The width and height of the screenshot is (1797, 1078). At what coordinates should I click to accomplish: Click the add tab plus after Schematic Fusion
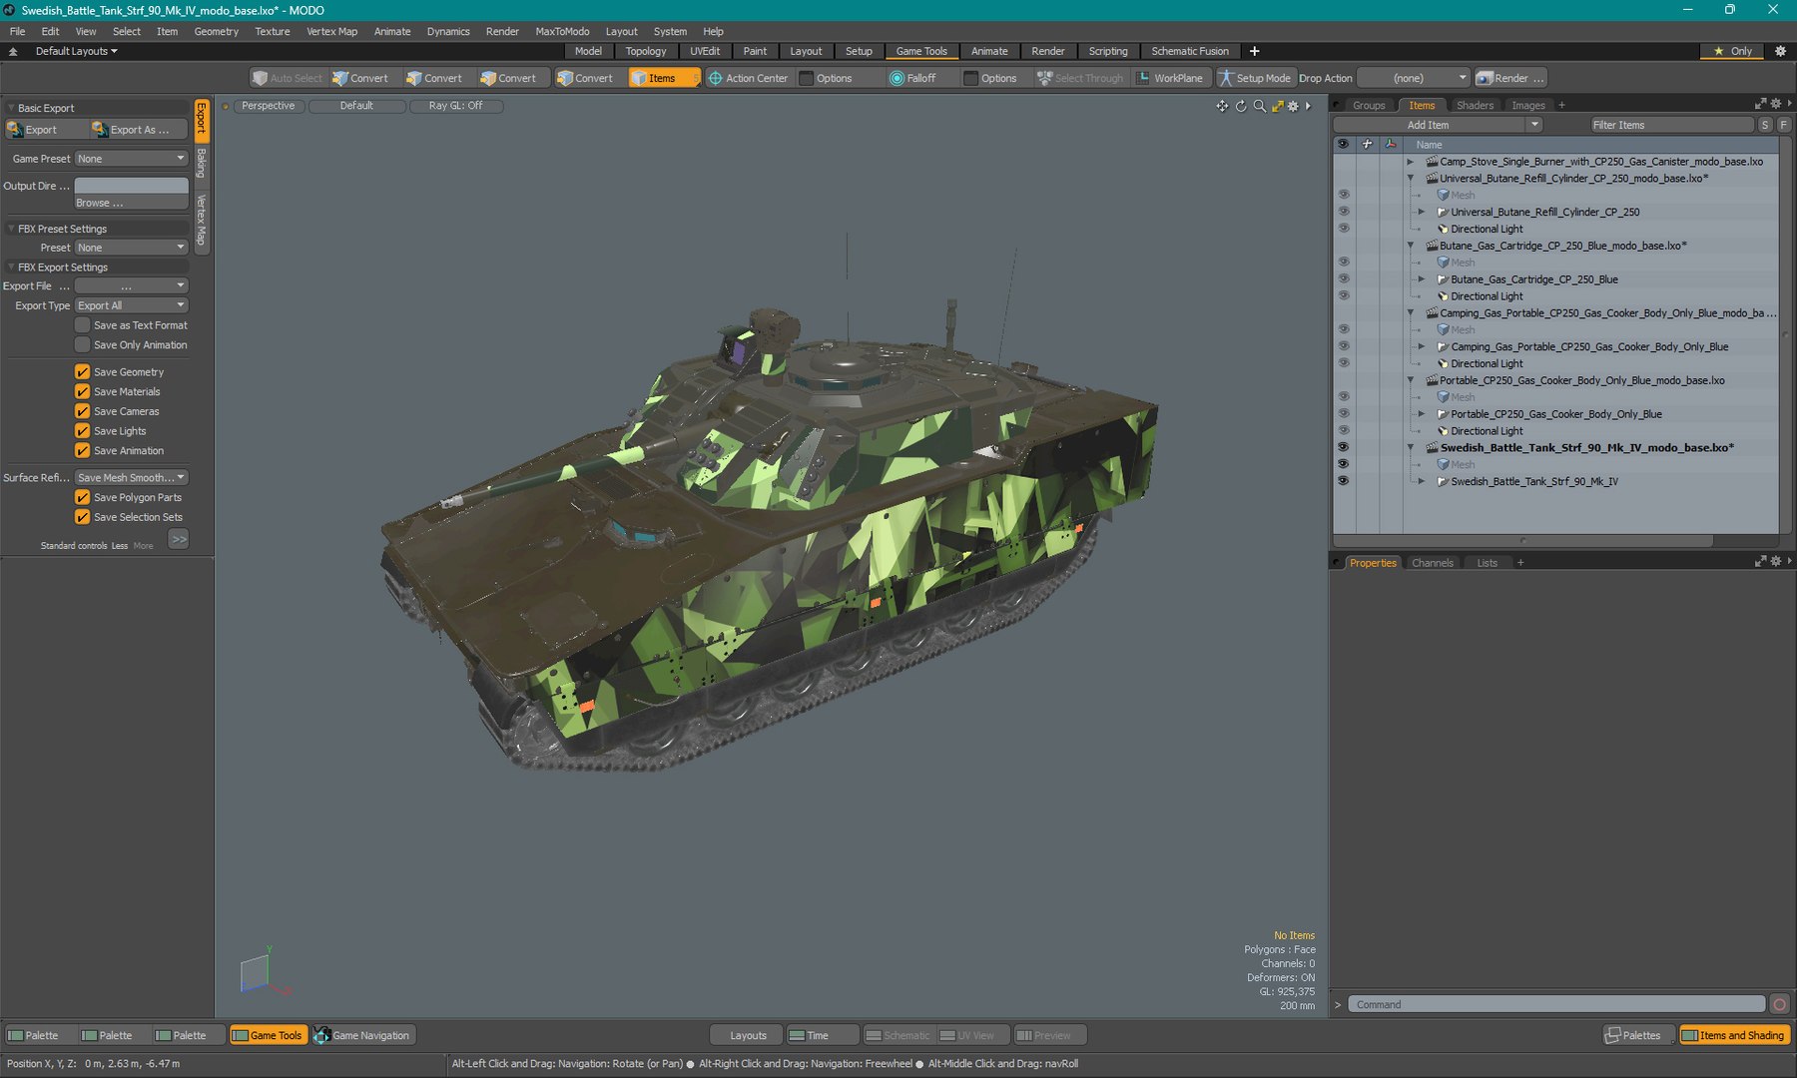1255,51
